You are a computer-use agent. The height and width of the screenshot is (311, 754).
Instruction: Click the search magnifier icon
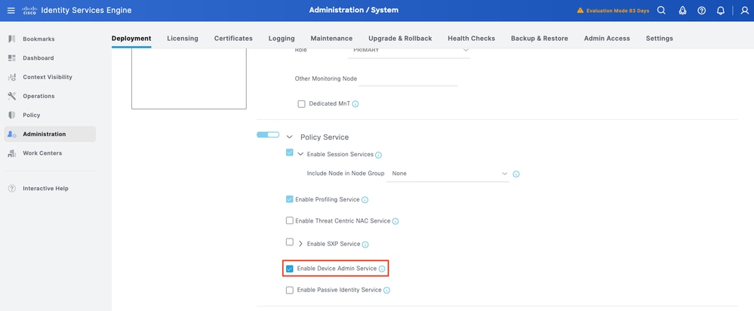tap(661, 11)
